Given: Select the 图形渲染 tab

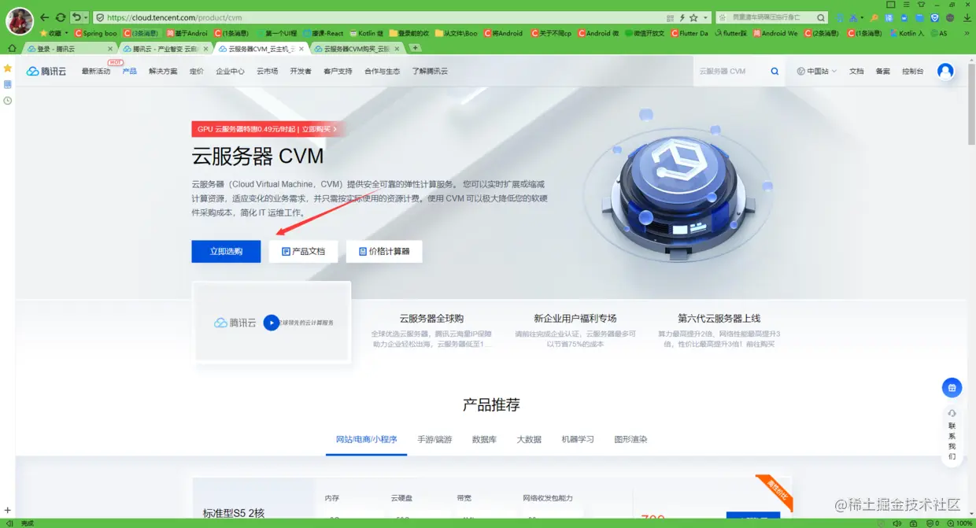Looking at the screenshot, I should click(630, 439).
